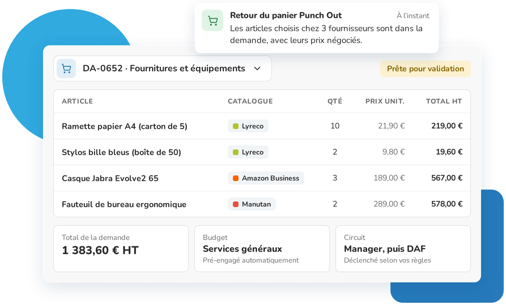
Task: Click the unit price 189,00 €
Action: point(389,178)
